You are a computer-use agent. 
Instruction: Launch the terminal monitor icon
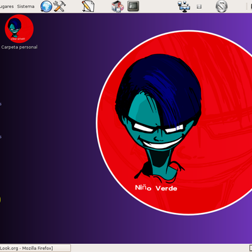click(x=133, y=6)
